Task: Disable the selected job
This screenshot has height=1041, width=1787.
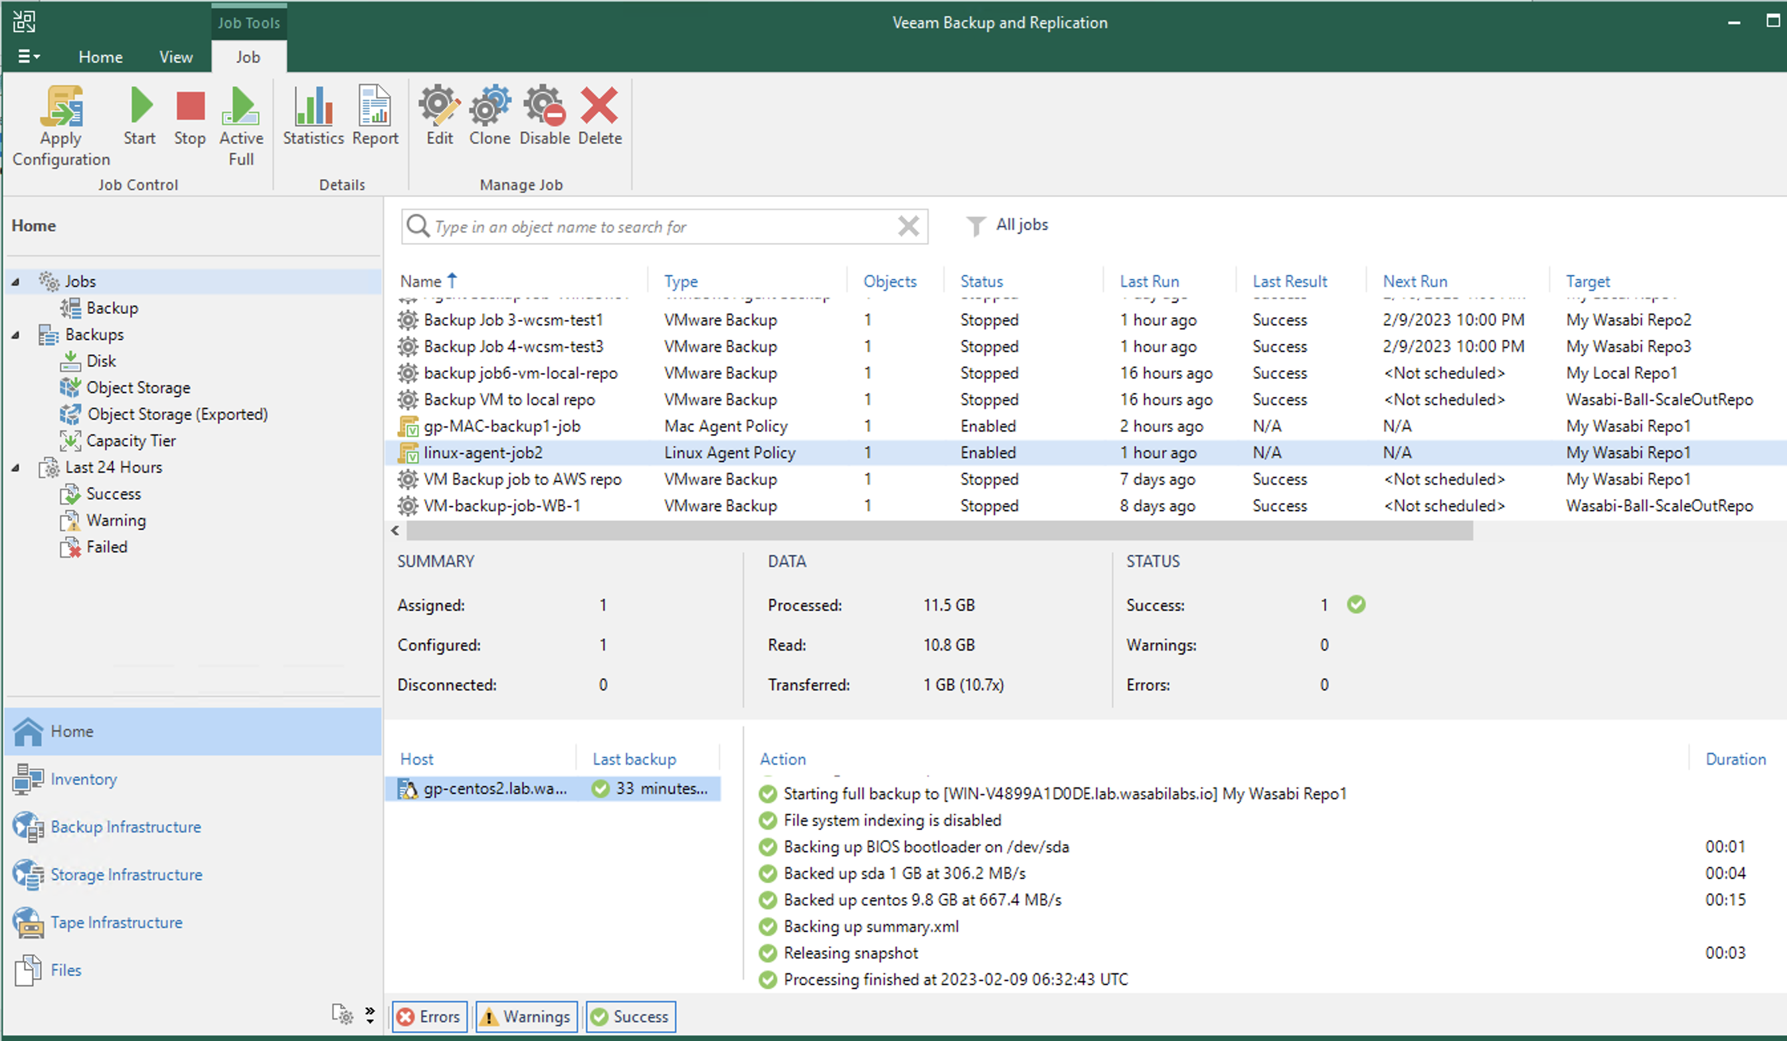Action: [545, 116]
